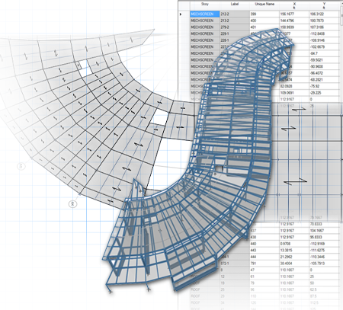Image resolution: width=343 pixels, height=310 pixels.
Task: Select the MECHSCREEN story cell in row 213-2
Action: (205, 21)
